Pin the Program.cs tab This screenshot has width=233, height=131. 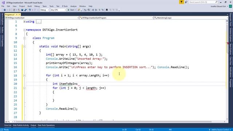point(17,15)
